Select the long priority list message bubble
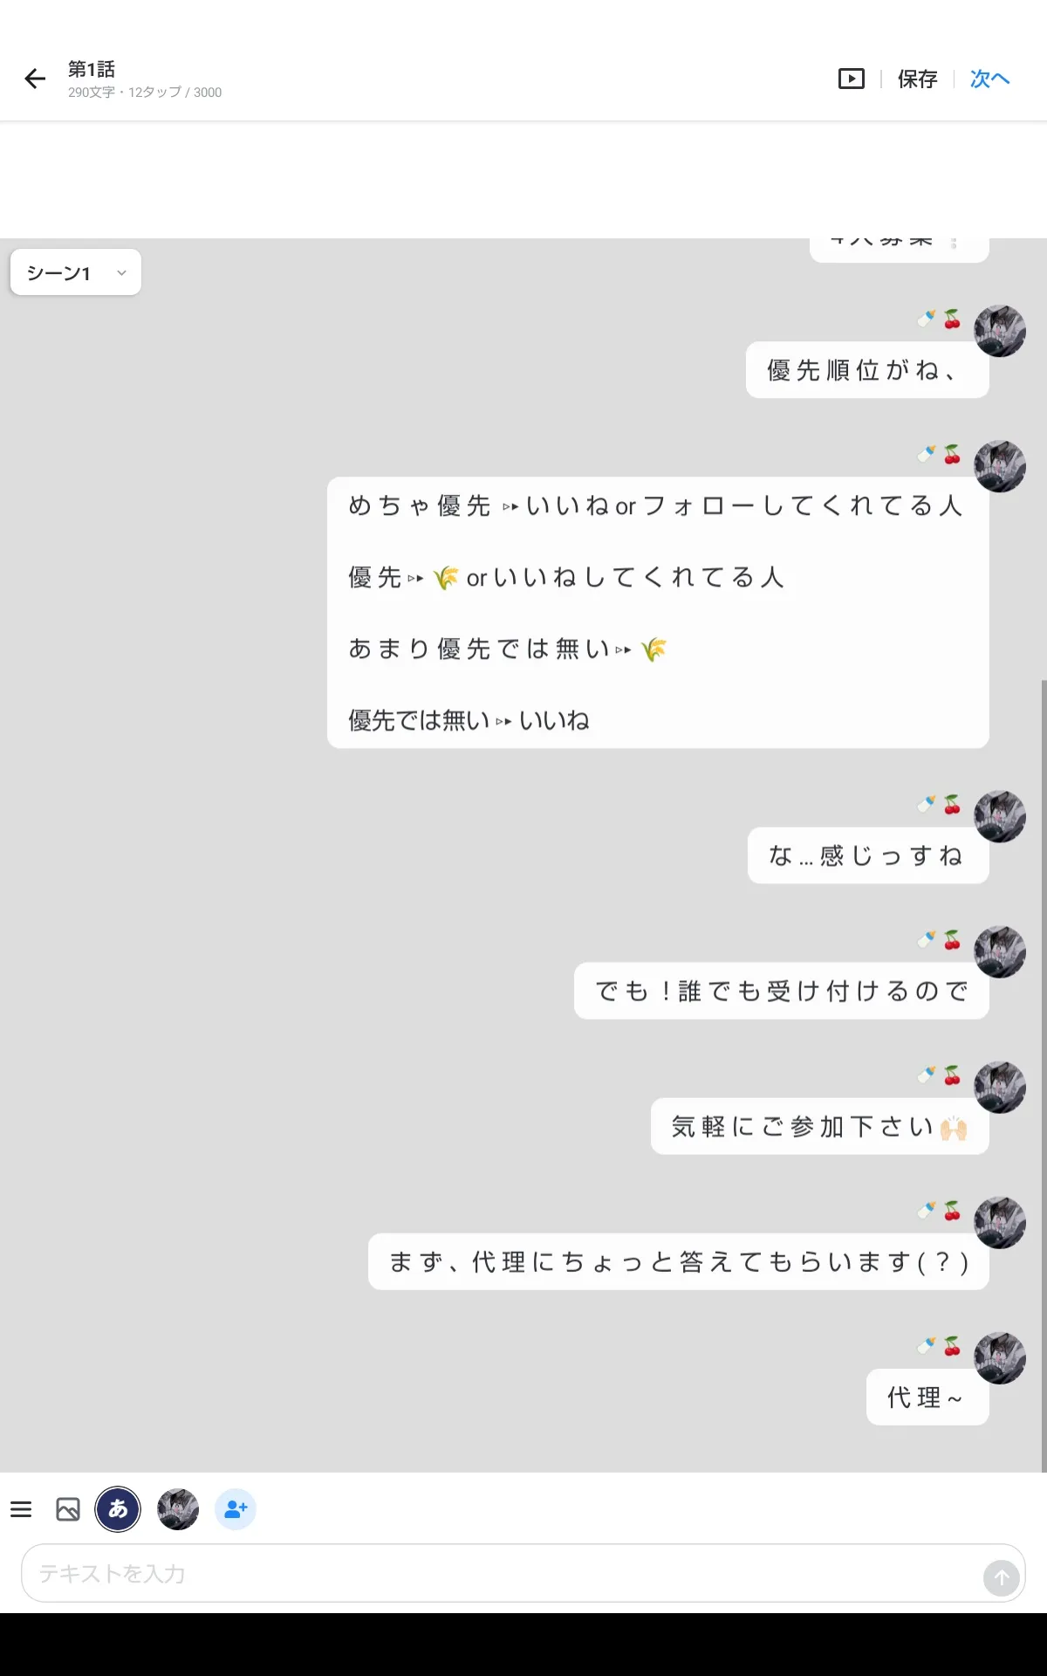 click(658, 613)
